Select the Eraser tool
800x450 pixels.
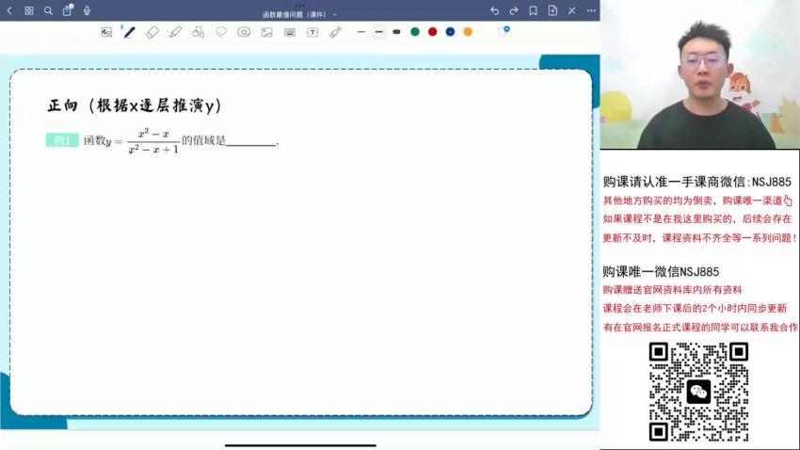click(x=152, y=32)
